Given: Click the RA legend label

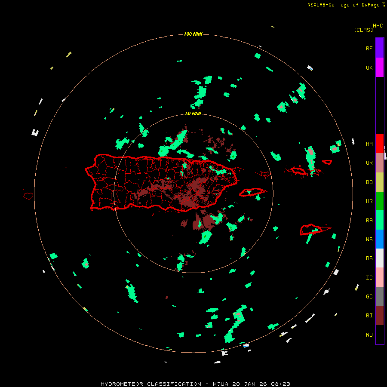Looking at the screenshot, I should point(369,221).
